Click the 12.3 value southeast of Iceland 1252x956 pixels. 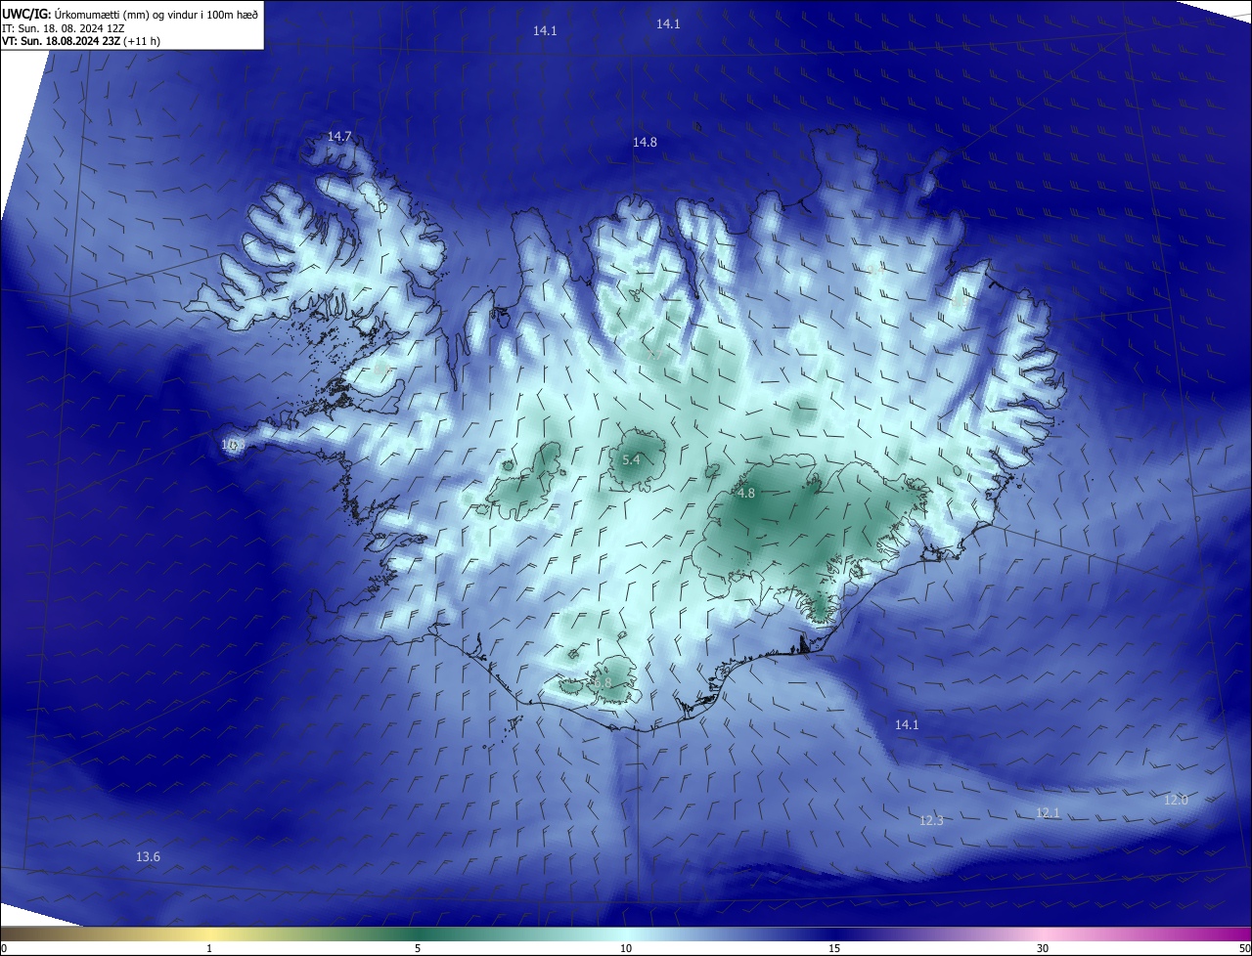(x=931, y=820)
